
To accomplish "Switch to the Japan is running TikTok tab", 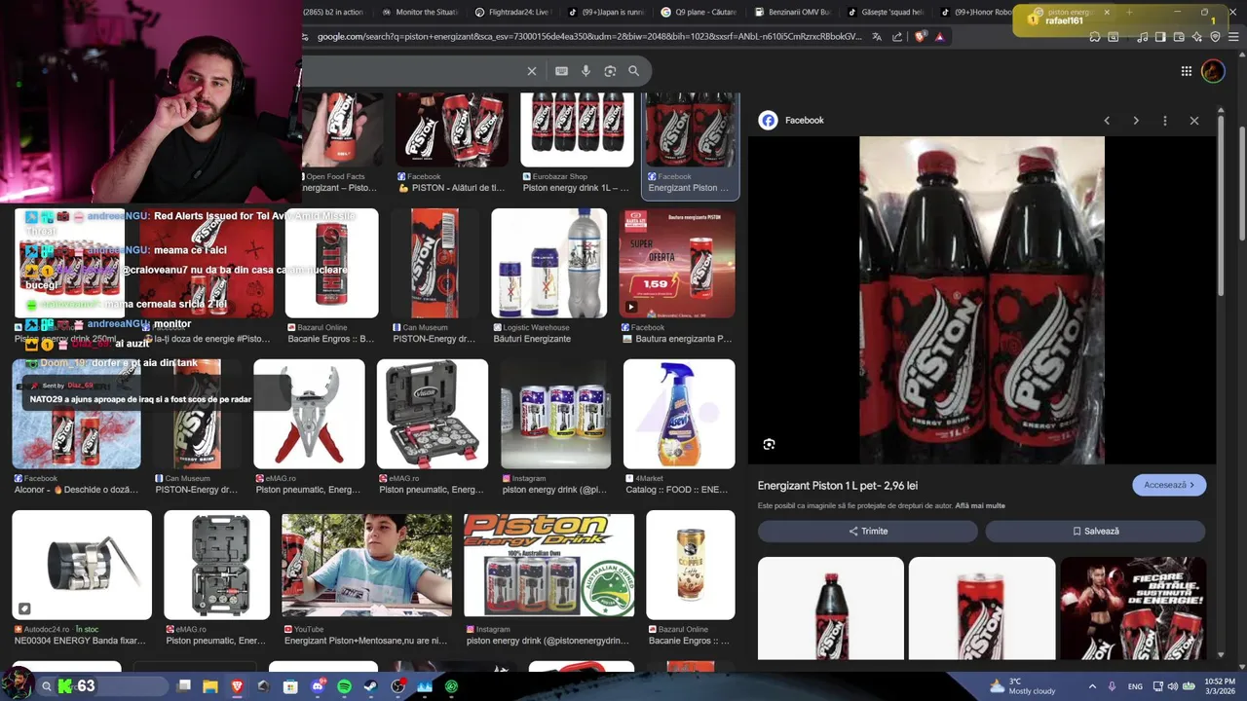I will coord(606,13).
